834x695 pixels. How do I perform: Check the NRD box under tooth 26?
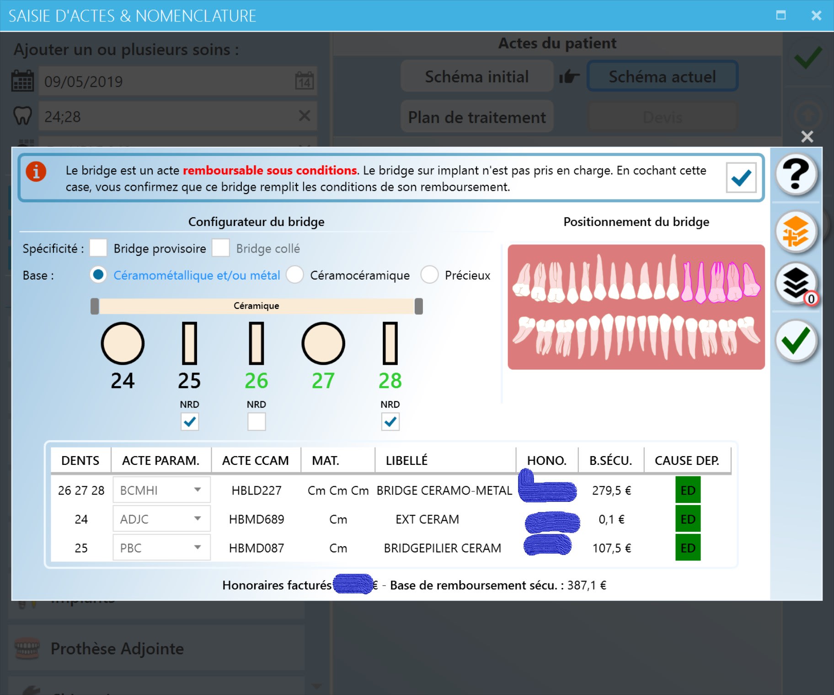(256, 421)
